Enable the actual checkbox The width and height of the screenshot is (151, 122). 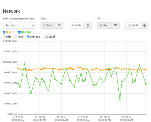point(45,36)
